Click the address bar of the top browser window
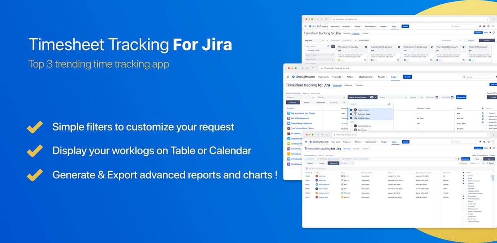This screenshot has height=243, width=497. tap(410, 19)
